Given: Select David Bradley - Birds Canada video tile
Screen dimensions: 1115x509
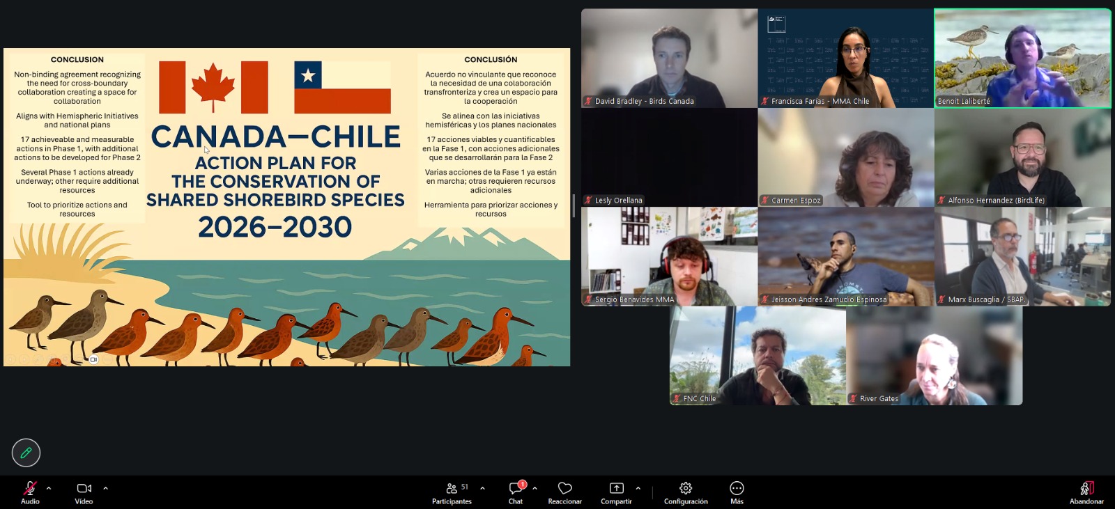Looking at the screenshot, I should (x=669, y=58).
